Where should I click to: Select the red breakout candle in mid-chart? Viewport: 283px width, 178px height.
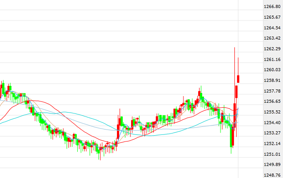click(x=118, y=132)
